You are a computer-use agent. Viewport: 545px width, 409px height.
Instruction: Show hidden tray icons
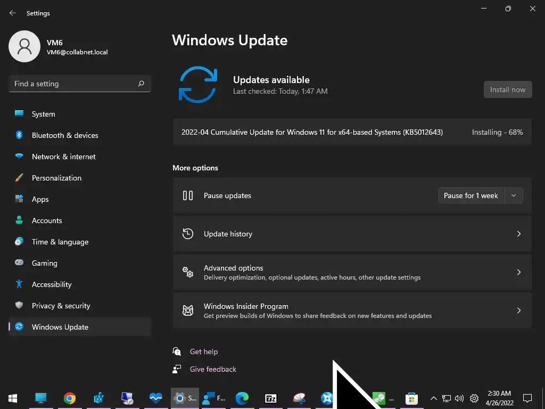pos(433,398)
